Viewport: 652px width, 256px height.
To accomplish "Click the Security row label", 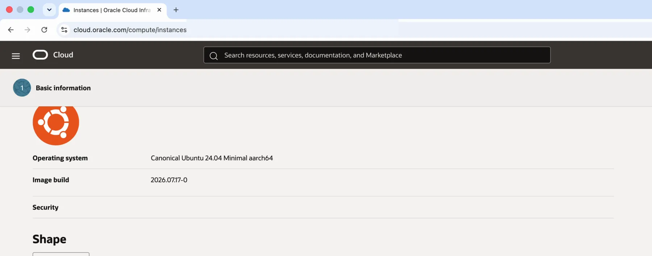I will 45,207.
